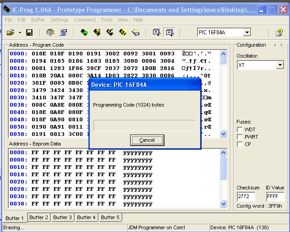This screenshot has width=290, height=232.
Task: Toggle the PWRT fuse checkbox
Action: pyautogui.click(x=240, y=137)
